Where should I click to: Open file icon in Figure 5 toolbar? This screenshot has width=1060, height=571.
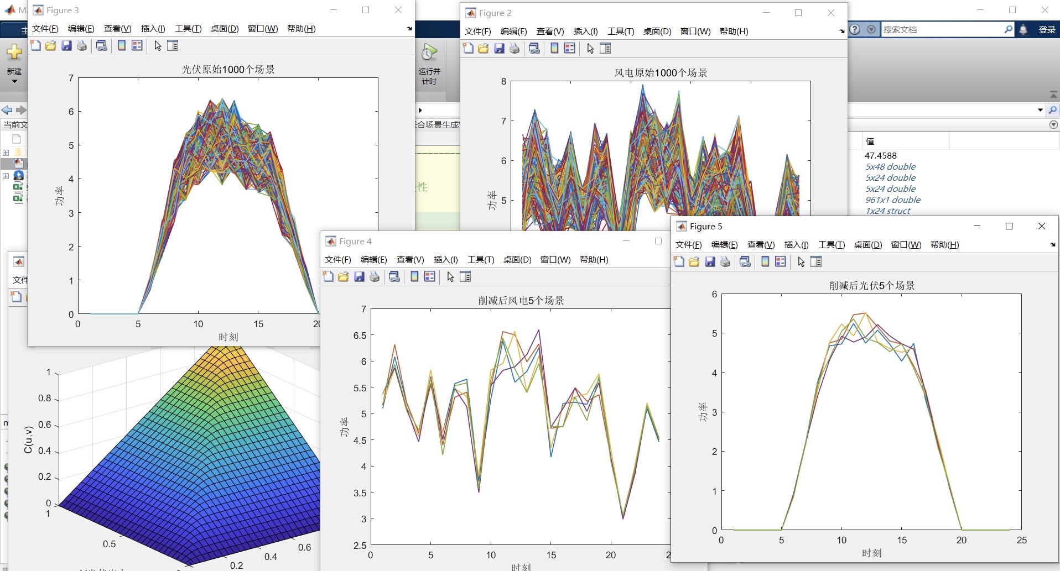(694, 262)
